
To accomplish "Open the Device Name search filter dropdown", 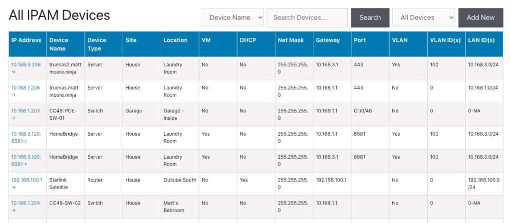I will point(233,17).
